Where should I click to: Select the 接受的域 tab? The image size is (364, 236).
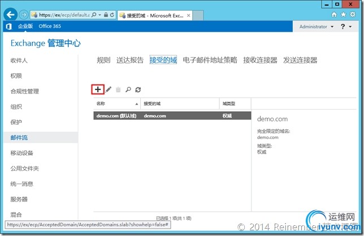pyautogui.click(x=163, y=60)
